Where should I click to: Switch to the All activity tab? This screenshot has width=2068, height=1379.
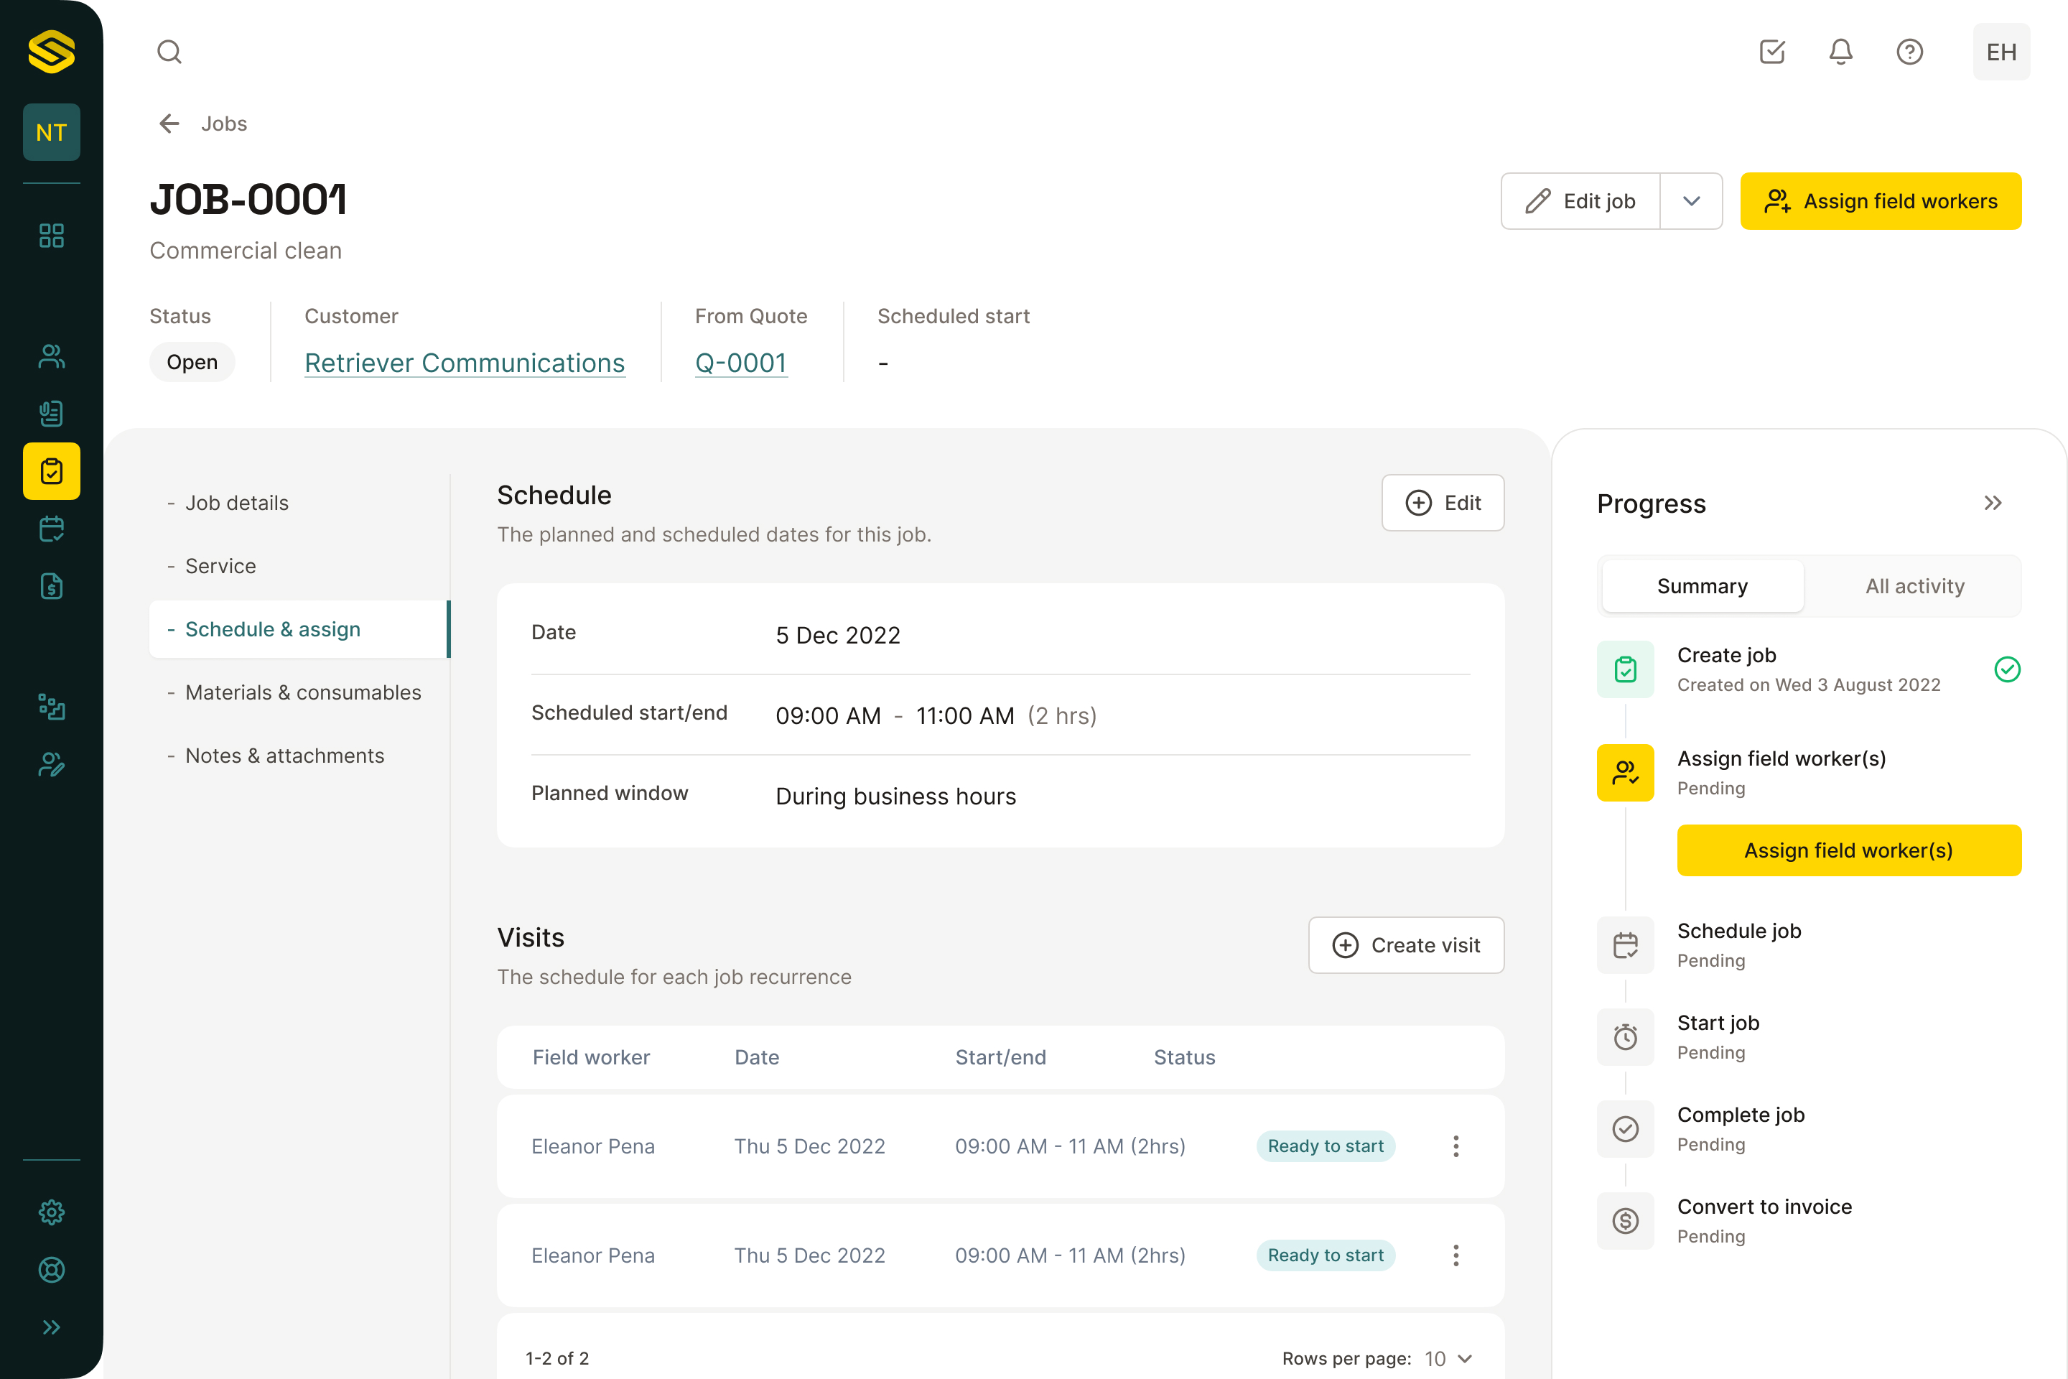tap(1914, 587)
